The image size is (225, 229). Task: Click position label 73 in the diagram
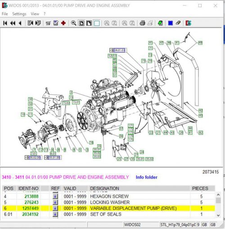click(x=144, y=61)
